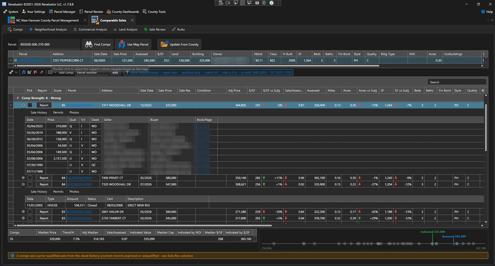Click the Use Map Parcel button
This screenshot has width=495, height=266.
pyautogui.click(x=133, y=44)
